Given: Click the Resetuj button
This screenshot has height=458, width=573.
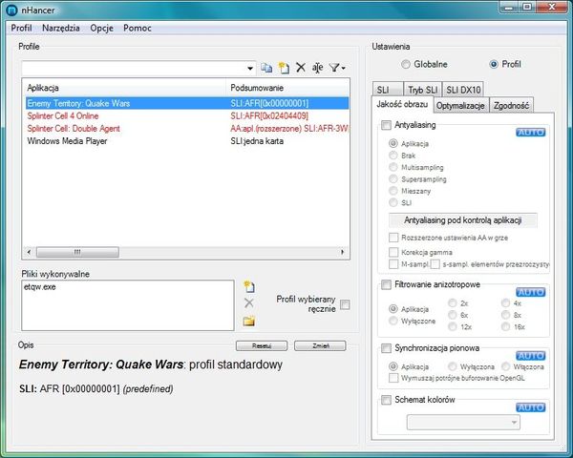Looking at the screenshot, I should click(x=262, y=345).
